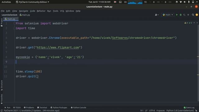Click the warning stripe mark near line 8
The image size is (199, 112).
coord(198,57)
